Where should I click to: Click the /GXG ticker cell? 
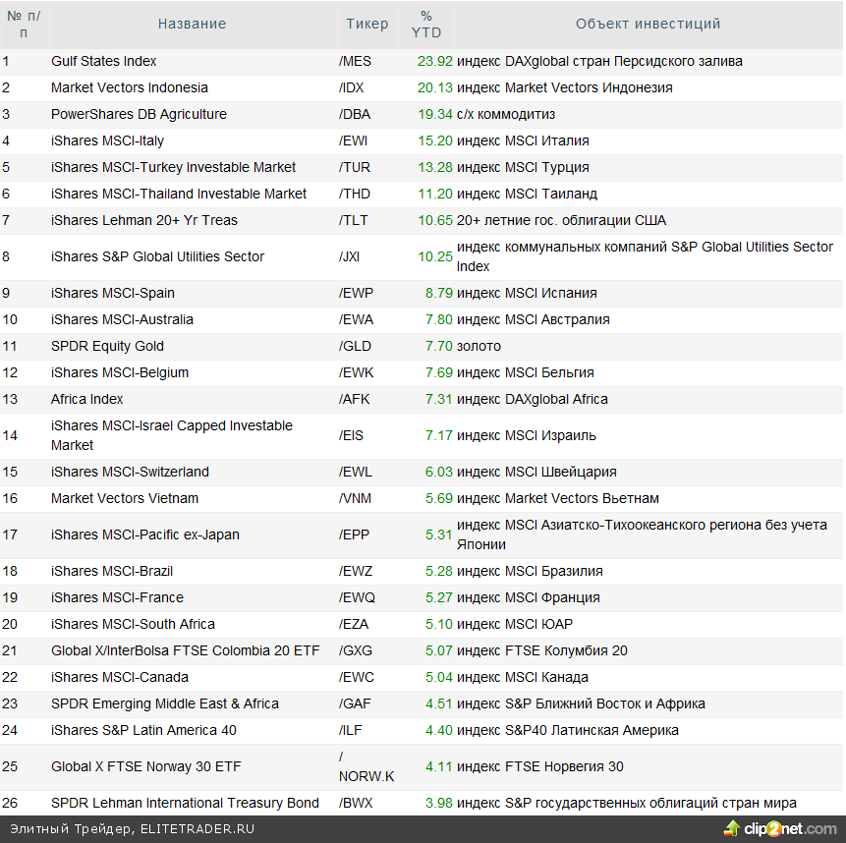(x=356, y=650)
